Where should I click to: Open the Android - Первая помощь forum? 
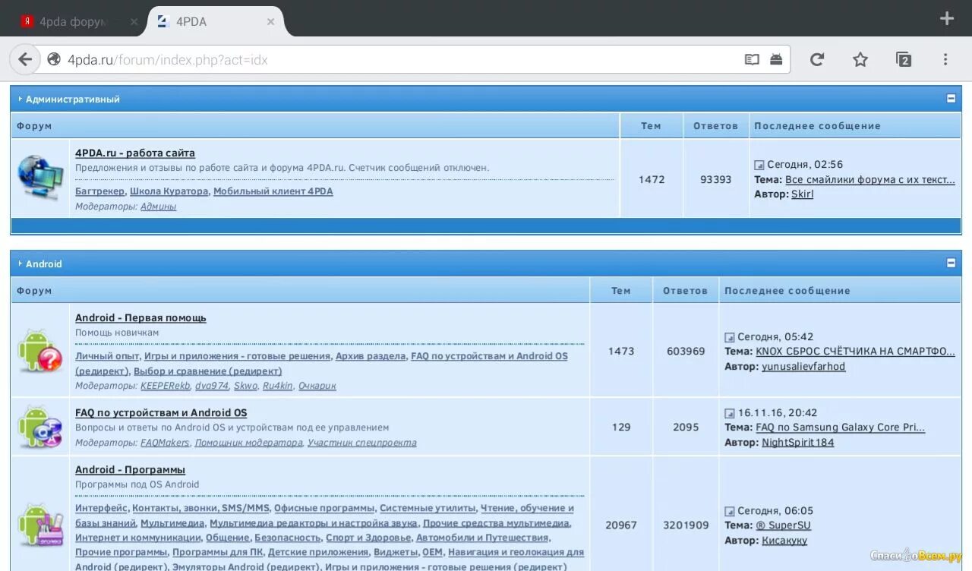pyautogui.click(x=140, y=318)
